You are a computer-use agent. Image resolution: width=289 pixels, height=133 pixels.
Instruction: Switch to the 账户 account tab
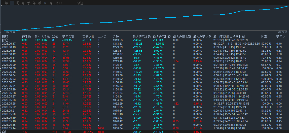(59, 3)
